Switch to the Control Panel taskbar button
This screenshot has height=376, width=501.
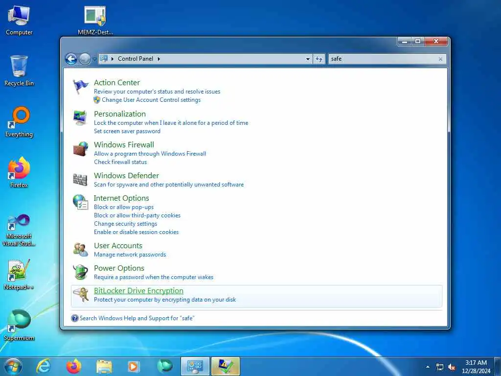[x=195, y=366]
